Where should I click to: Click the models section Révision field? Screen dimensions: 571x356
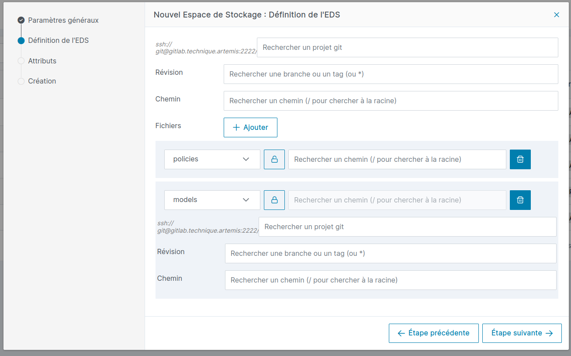click(391, 254)
